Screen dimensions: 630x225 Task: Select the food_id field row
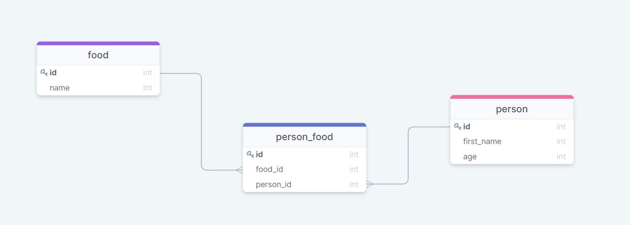304,169
